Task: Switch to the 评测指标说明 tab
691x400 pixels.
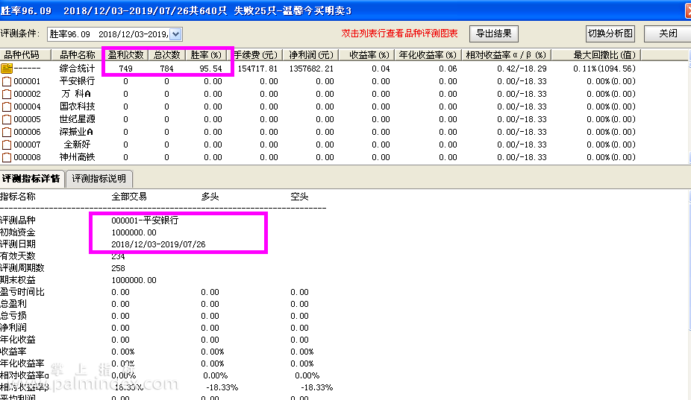Action: [99, 179]
